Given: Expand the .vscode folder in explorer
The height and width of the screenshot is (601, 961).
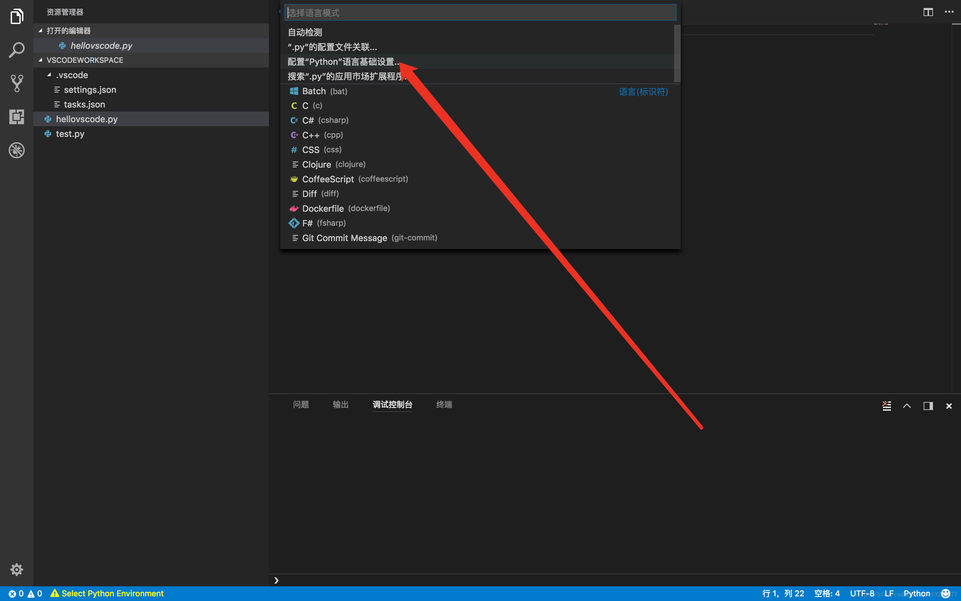Looking at the screenshot, I should pyautogui.click(x=69, y=75).
